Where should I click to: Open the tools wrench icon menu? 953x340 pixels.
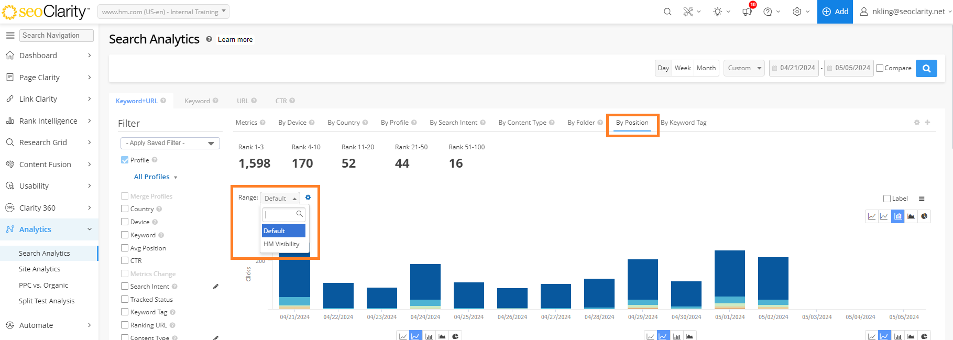coord(688,12)
